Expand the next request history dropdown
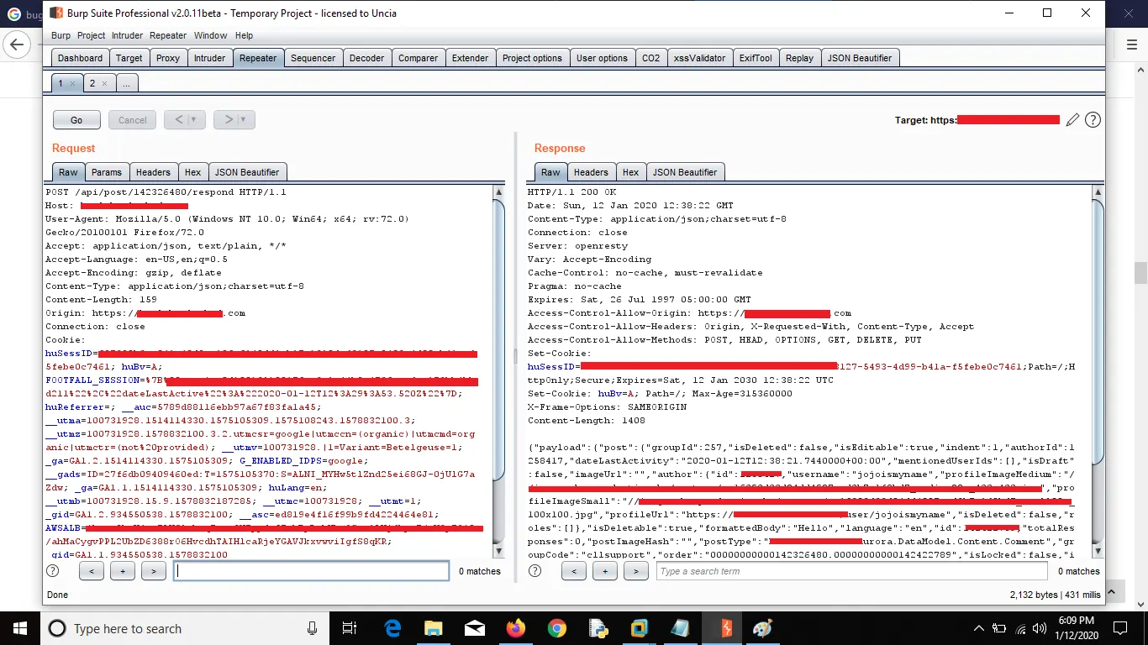Image resolution: width=1148 pixels, height=645 pixels. click(244, 120)
